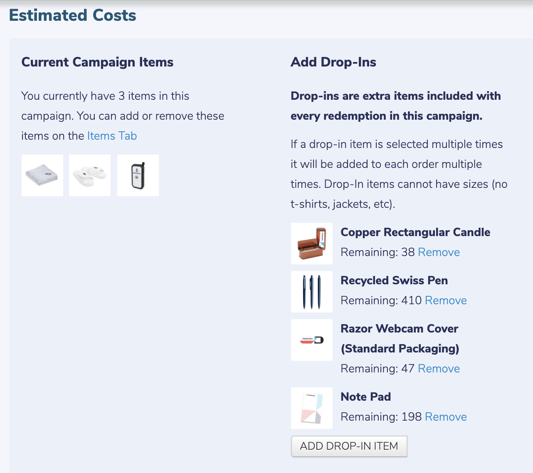Click the Razor Webcam Cover image
The height and width of the screenshot is (473, 533).
(312, 340)
